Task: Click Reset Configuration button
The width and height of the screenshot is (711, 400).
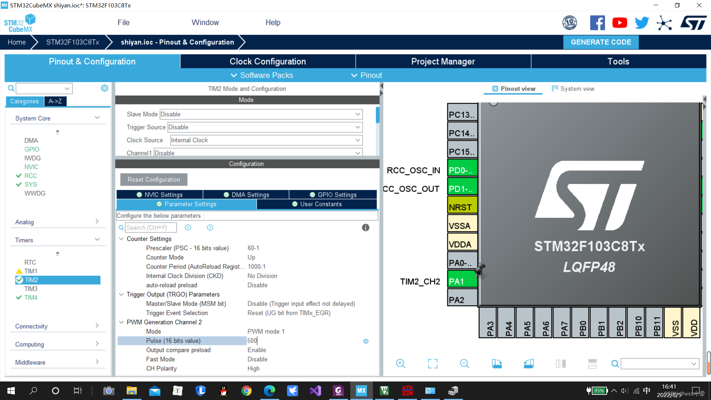Action: point(153,180)
